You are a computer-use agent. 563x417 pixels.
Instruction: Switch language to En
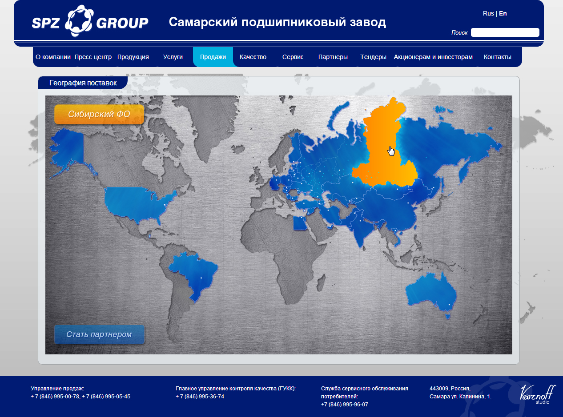click(503, 13)
